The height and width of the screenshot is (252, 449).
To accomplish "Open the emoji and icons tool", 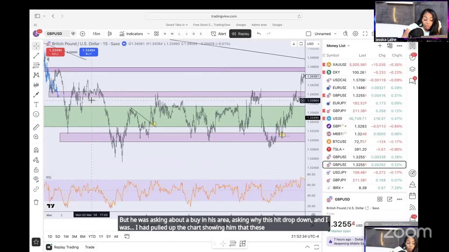I will tap(36, 114).
